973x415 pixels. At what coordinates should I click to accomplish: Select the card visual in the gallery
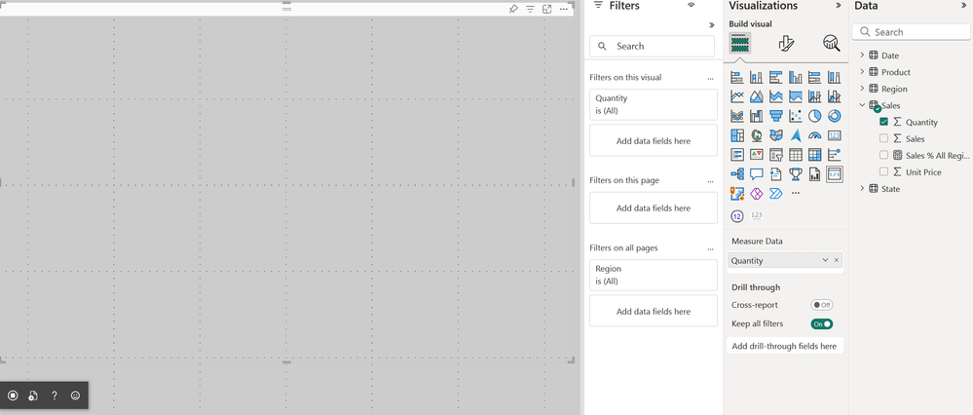click(834, 135)
